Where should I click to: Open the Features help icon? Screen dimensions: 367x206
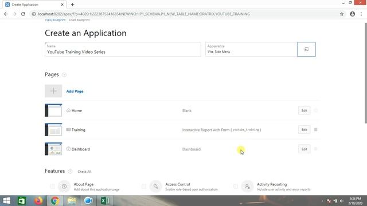pyautogui.click(x=70, y=172)
